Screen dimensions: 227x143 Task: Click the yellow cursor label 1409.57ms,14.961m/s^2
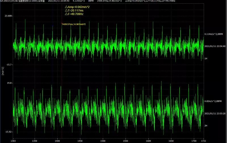[74, 24]
